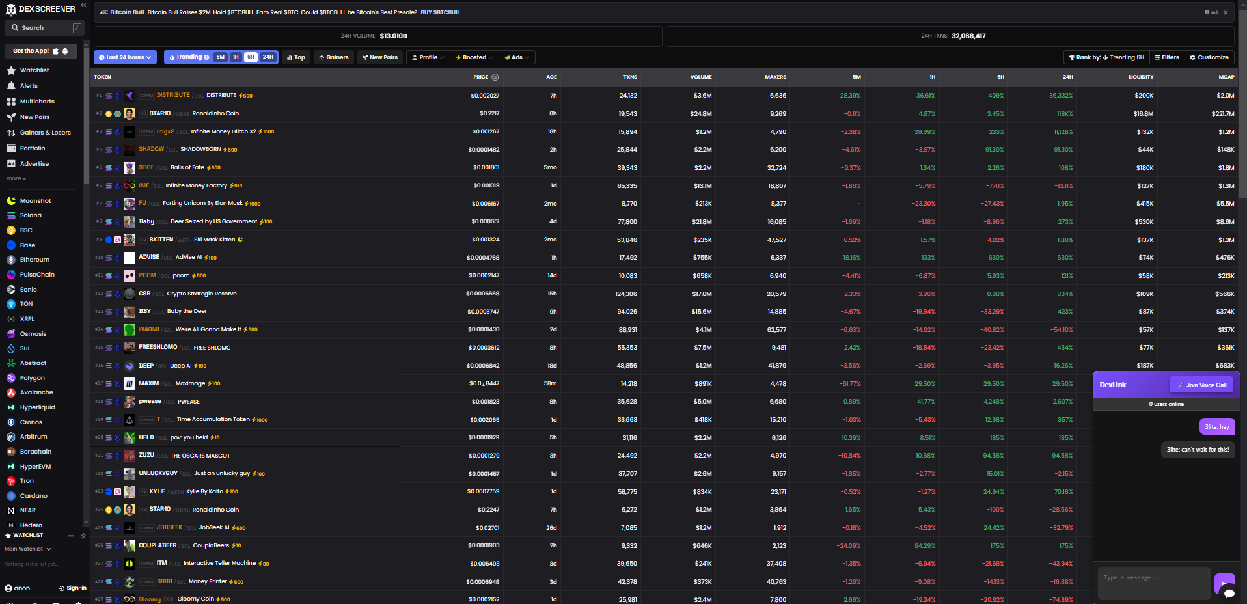Viewport: 1247px width, 604px height.
Task: Type a message field in DexLink chat
Action: coord(1154,583)
